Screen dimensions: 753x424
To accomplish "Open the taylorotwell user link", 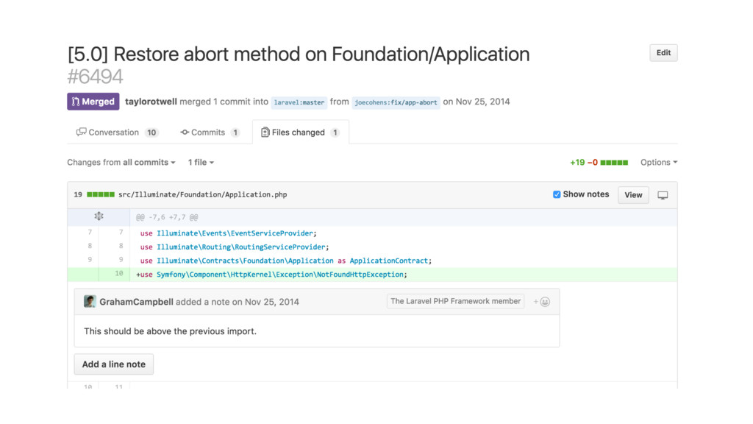I will pyautogui.click(x=151, y=102).
